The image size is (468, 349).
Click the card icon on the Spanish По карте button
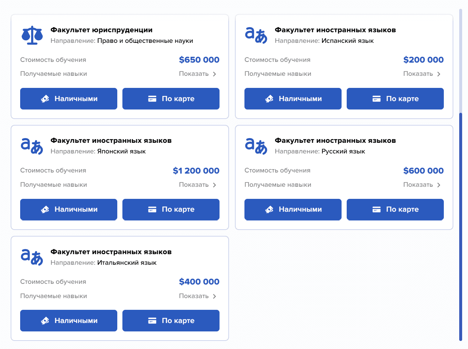pos(376,99)
